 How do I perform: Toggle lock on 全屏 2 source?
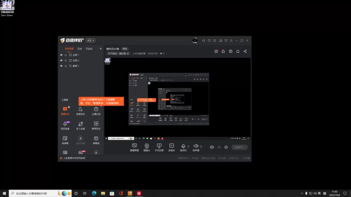(65, 60)
